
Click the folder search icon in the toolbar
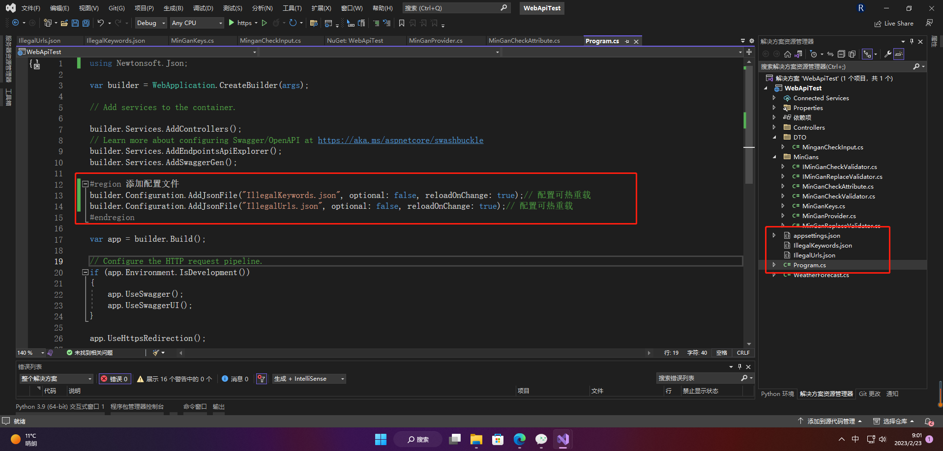[x=314, y=23]
